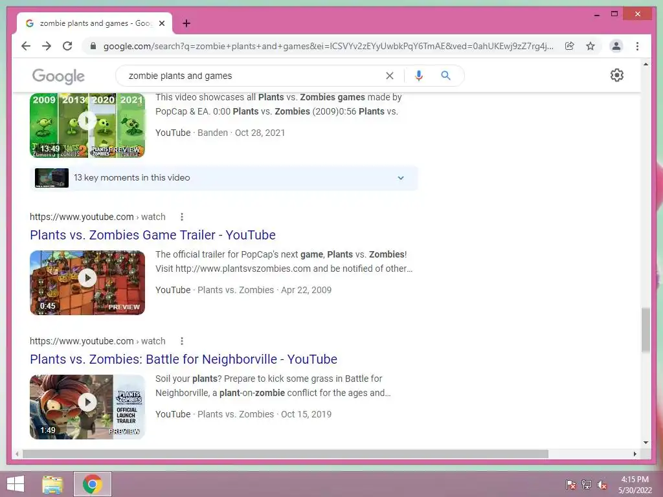Click right arrow of horizontal scrollbar
Screen dimensions: 663x497
pyautogui.click(x=635, y=454)
